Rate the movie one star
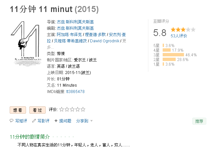The image size is (219, 154). click(62, 109)
